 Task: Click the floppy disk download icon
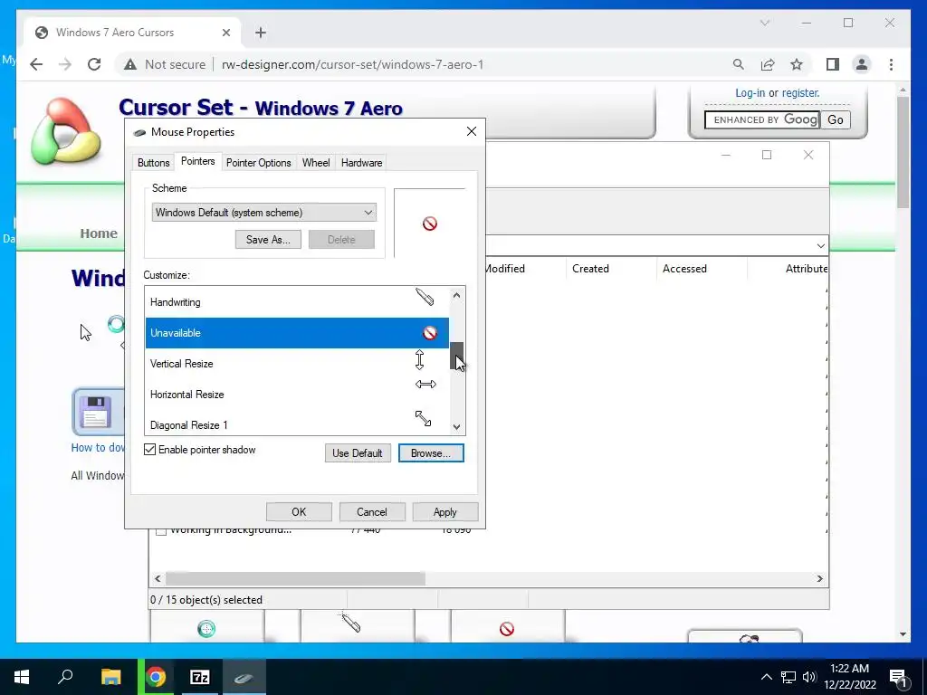pos(98,412)
